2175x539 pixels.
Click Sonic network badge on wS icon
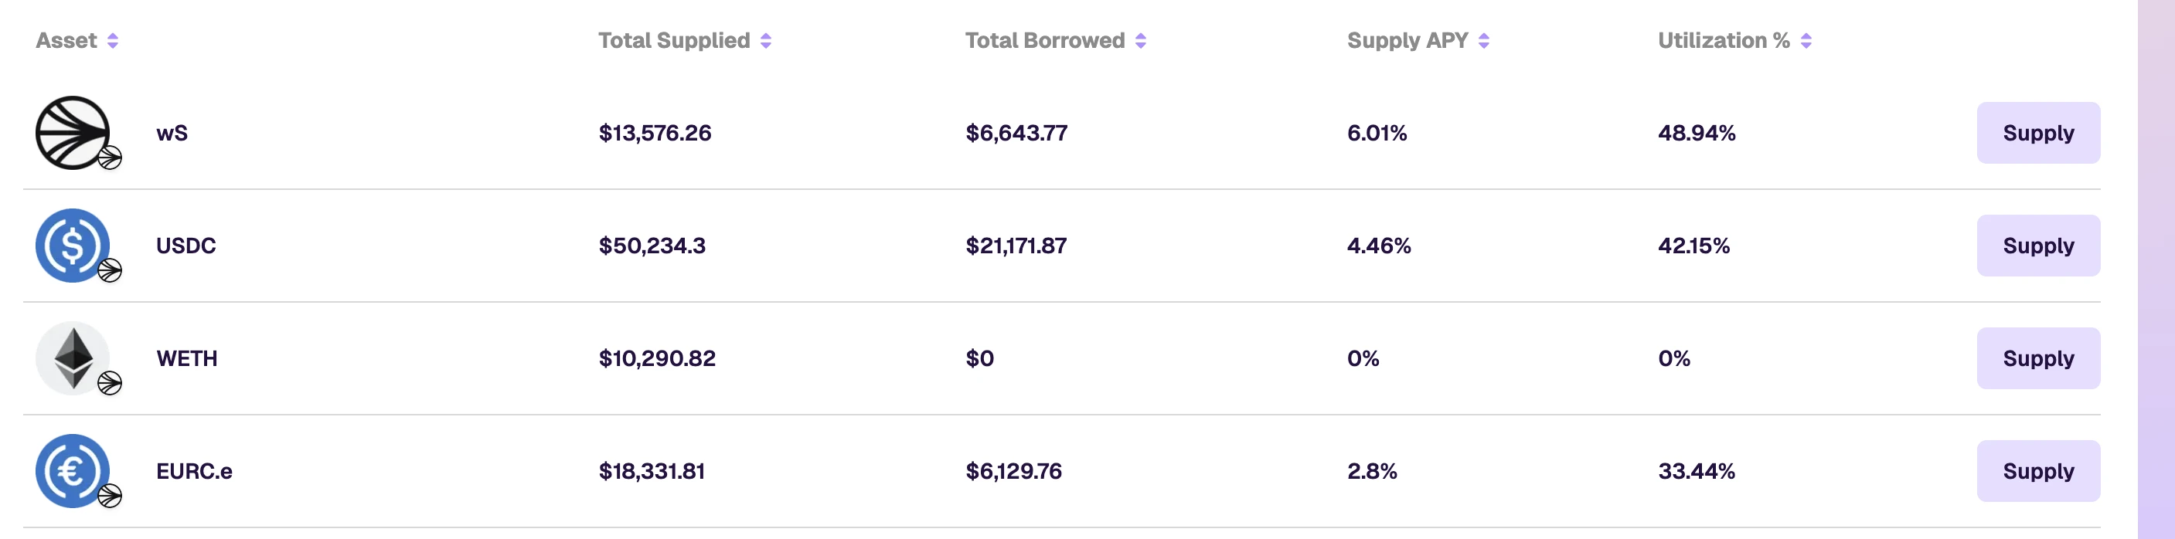[x=110, y=158]
